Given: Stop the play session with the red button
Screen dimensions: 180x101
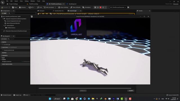Looking at the screenshot, I should [101, 7].
